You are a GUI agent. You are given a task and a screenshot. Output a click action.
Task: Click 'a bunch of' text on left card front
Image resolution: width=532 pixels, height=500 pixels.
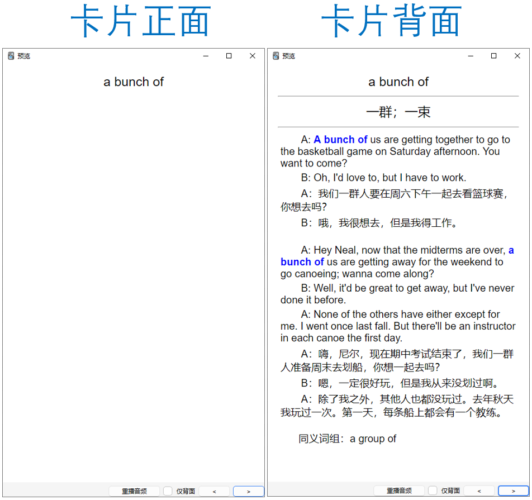point(134,82)
